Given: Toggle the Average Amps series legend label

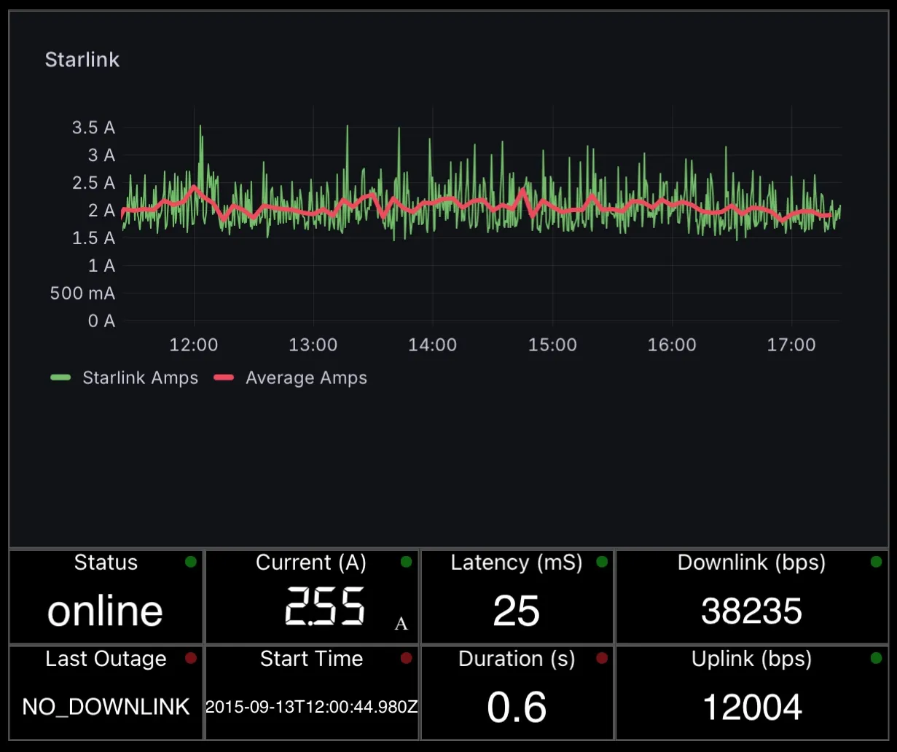Looking at the screenshot, I should [x=306, y=377].
